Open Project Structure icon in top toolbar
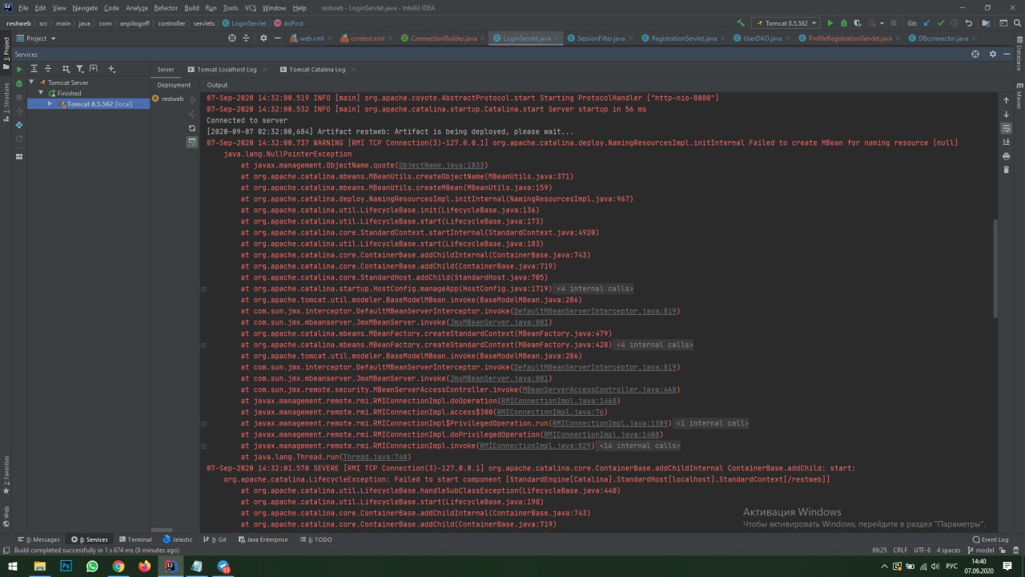The height and width of the screenshot is (577, 1025). 984,23
